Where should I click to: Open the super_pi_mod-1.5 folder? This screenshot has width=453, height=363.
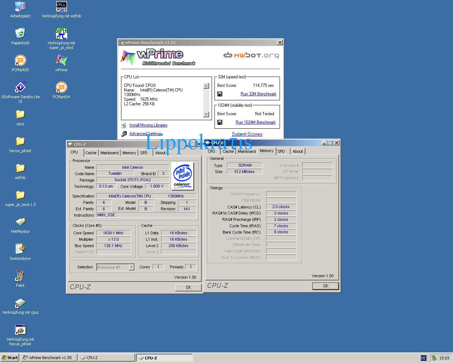coord(20,195)
